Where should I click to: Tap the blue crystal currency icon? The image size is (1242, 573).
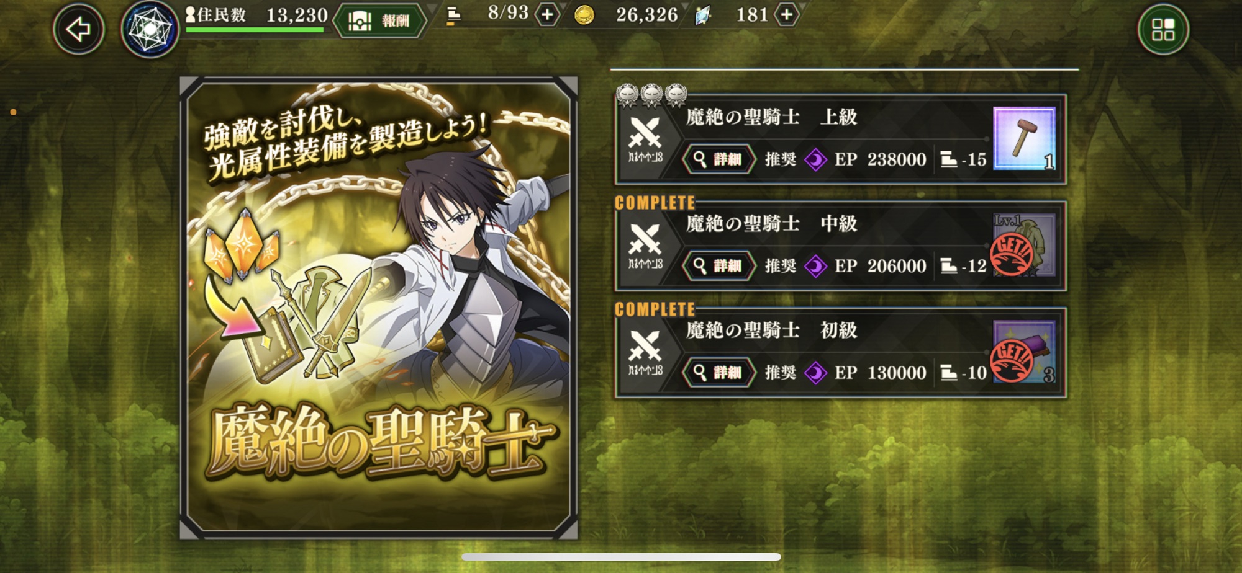[x=703, y=16]
